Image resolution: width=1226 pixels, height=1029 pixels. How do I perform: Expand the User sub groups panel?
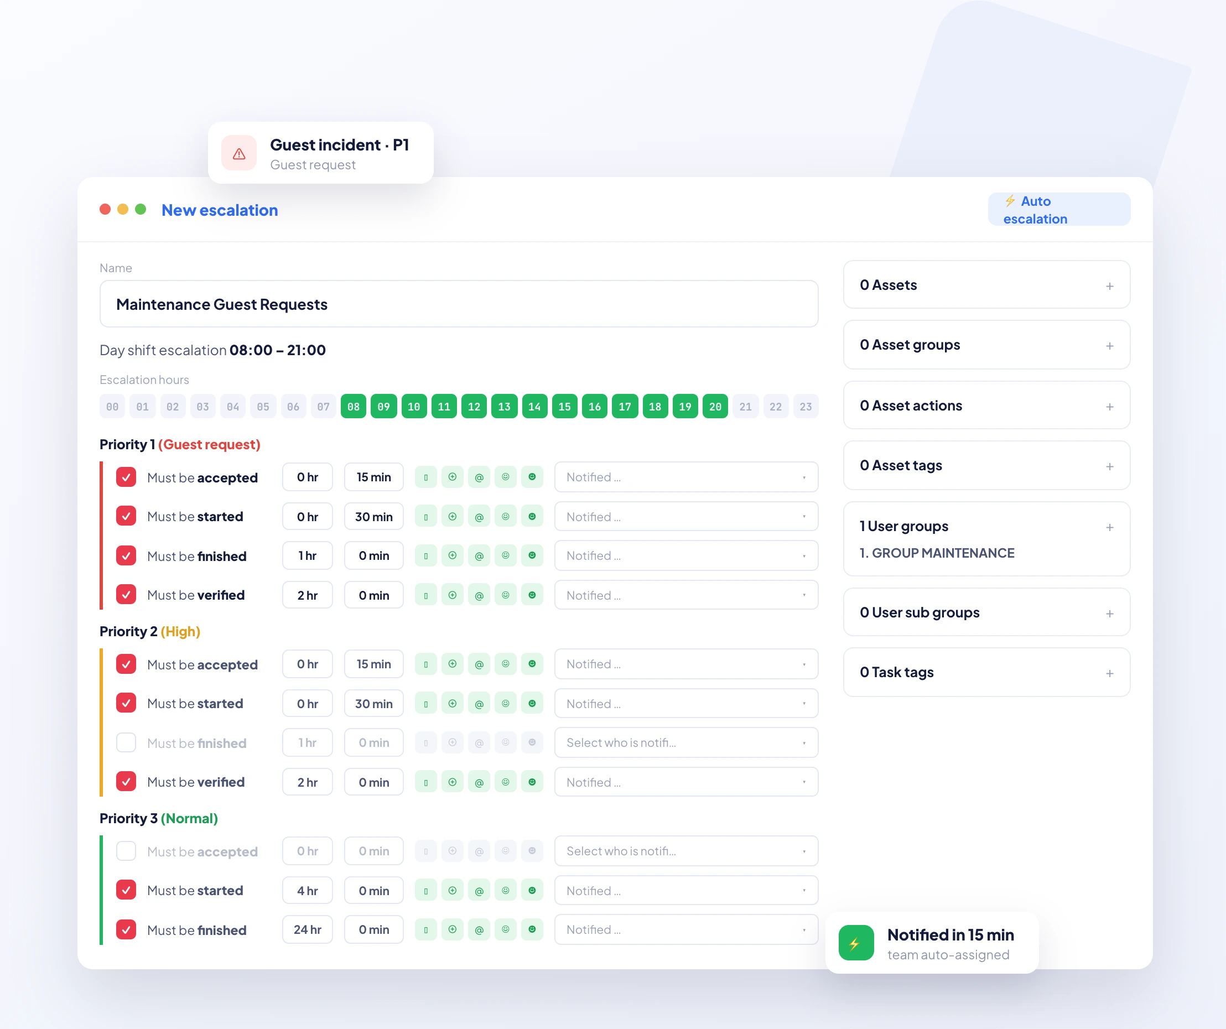pos(986,612)
